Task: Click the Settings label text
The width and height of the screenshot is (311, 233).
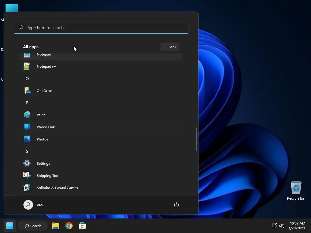Action: pyautogui.click(x=43, y=164)
